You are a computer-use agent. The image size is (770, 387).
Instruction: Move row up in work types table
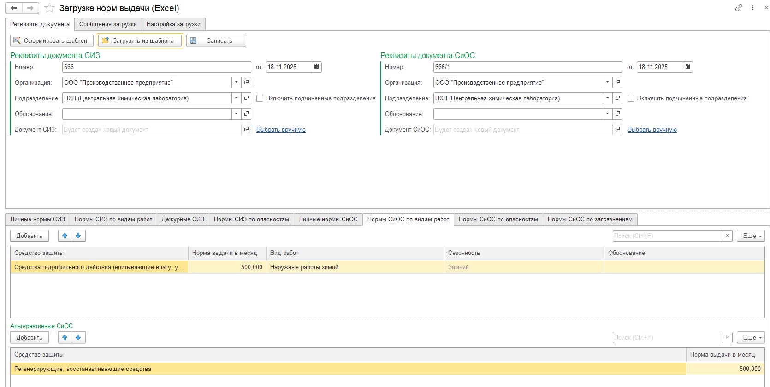click(65, 236)
